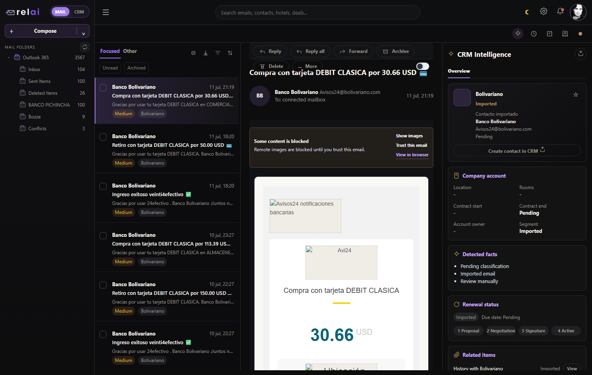Image resolution: width=592 pixels, height=375 pixels.
Task: Open the More actions menu
Action: click(x=307, y=66)
